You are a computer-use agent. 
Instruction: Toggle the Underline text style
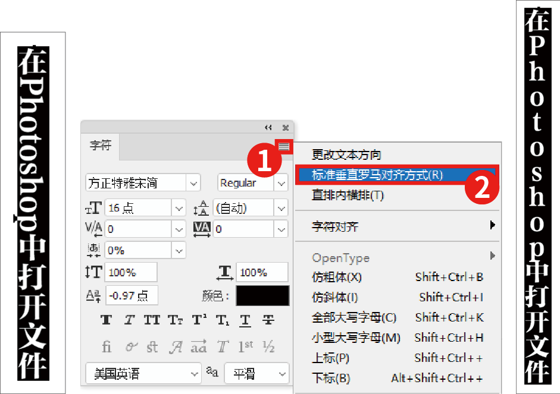[245, 320]
